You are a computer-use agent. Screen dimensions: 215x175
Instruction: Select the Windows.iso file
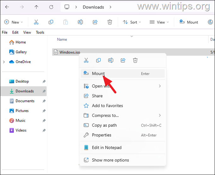70,52
